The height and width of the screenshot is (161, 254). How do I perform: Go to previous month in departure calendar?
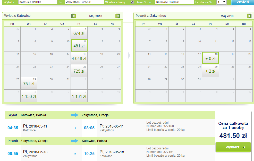pos(74,16)
